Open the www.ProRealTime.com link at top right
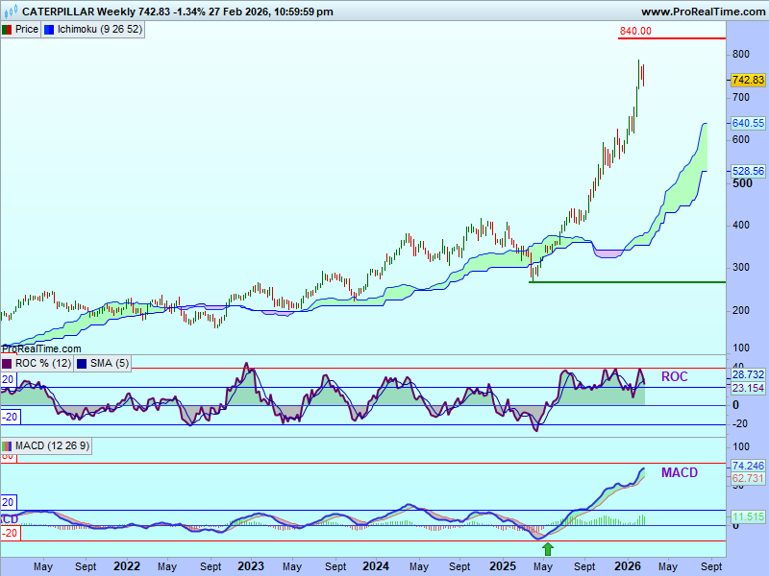The height and width of the screenshot is (576, 769). 702,12
